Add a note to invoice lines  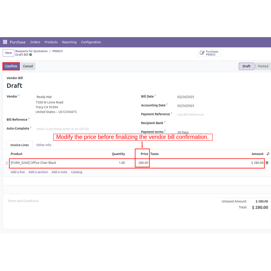(59, 172)
